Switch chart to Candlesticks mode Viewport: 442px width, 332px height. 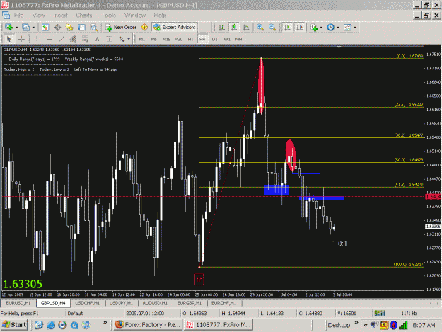[x=233, y=28]
